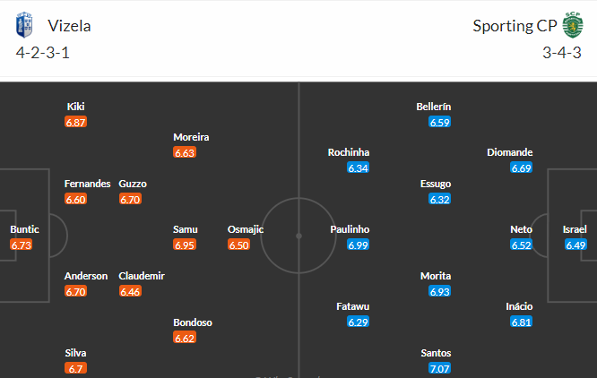Open the Sporting CP team name link

[x=515, y=26]
